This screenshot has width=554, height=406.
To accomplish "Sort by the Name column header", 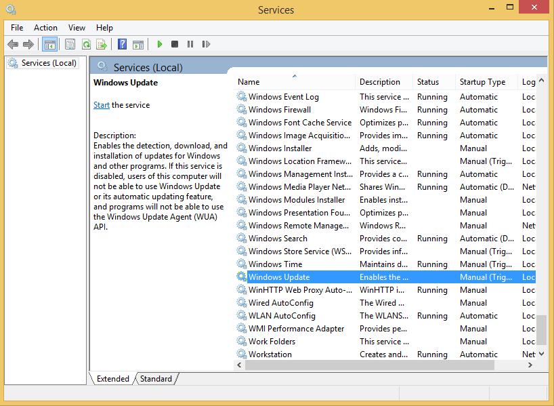I will [x=295, y=82].
